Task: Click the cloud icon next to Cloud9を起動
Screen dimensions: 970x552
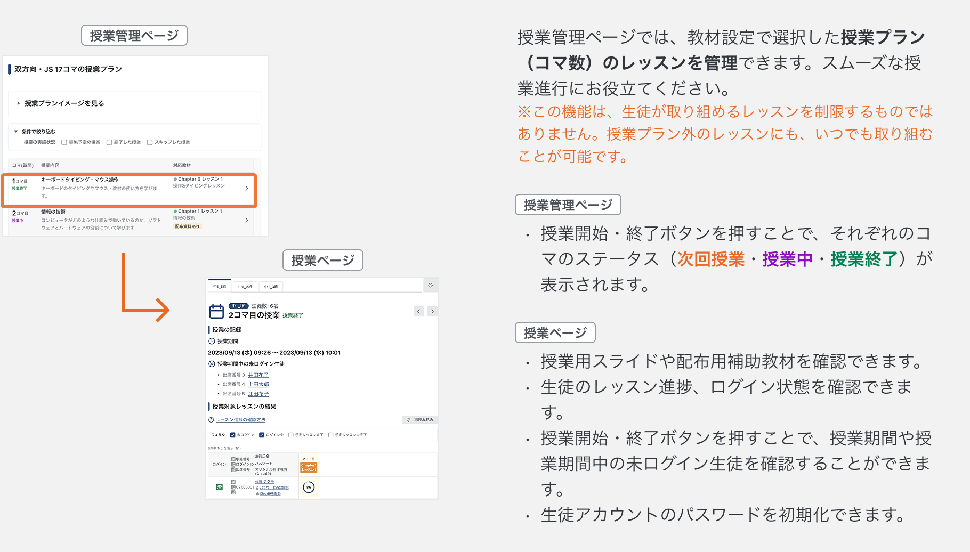Action: pyautogui.click(x=257, y=493)
